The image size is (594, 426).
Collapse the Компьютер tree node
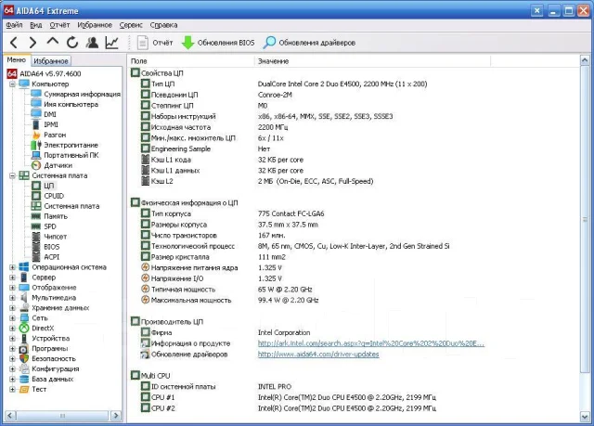click(x=12, y=84)
